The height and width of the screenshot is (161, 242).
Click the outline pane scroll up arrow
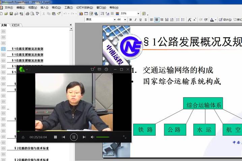pyautogui.click(x=71, y=29)
